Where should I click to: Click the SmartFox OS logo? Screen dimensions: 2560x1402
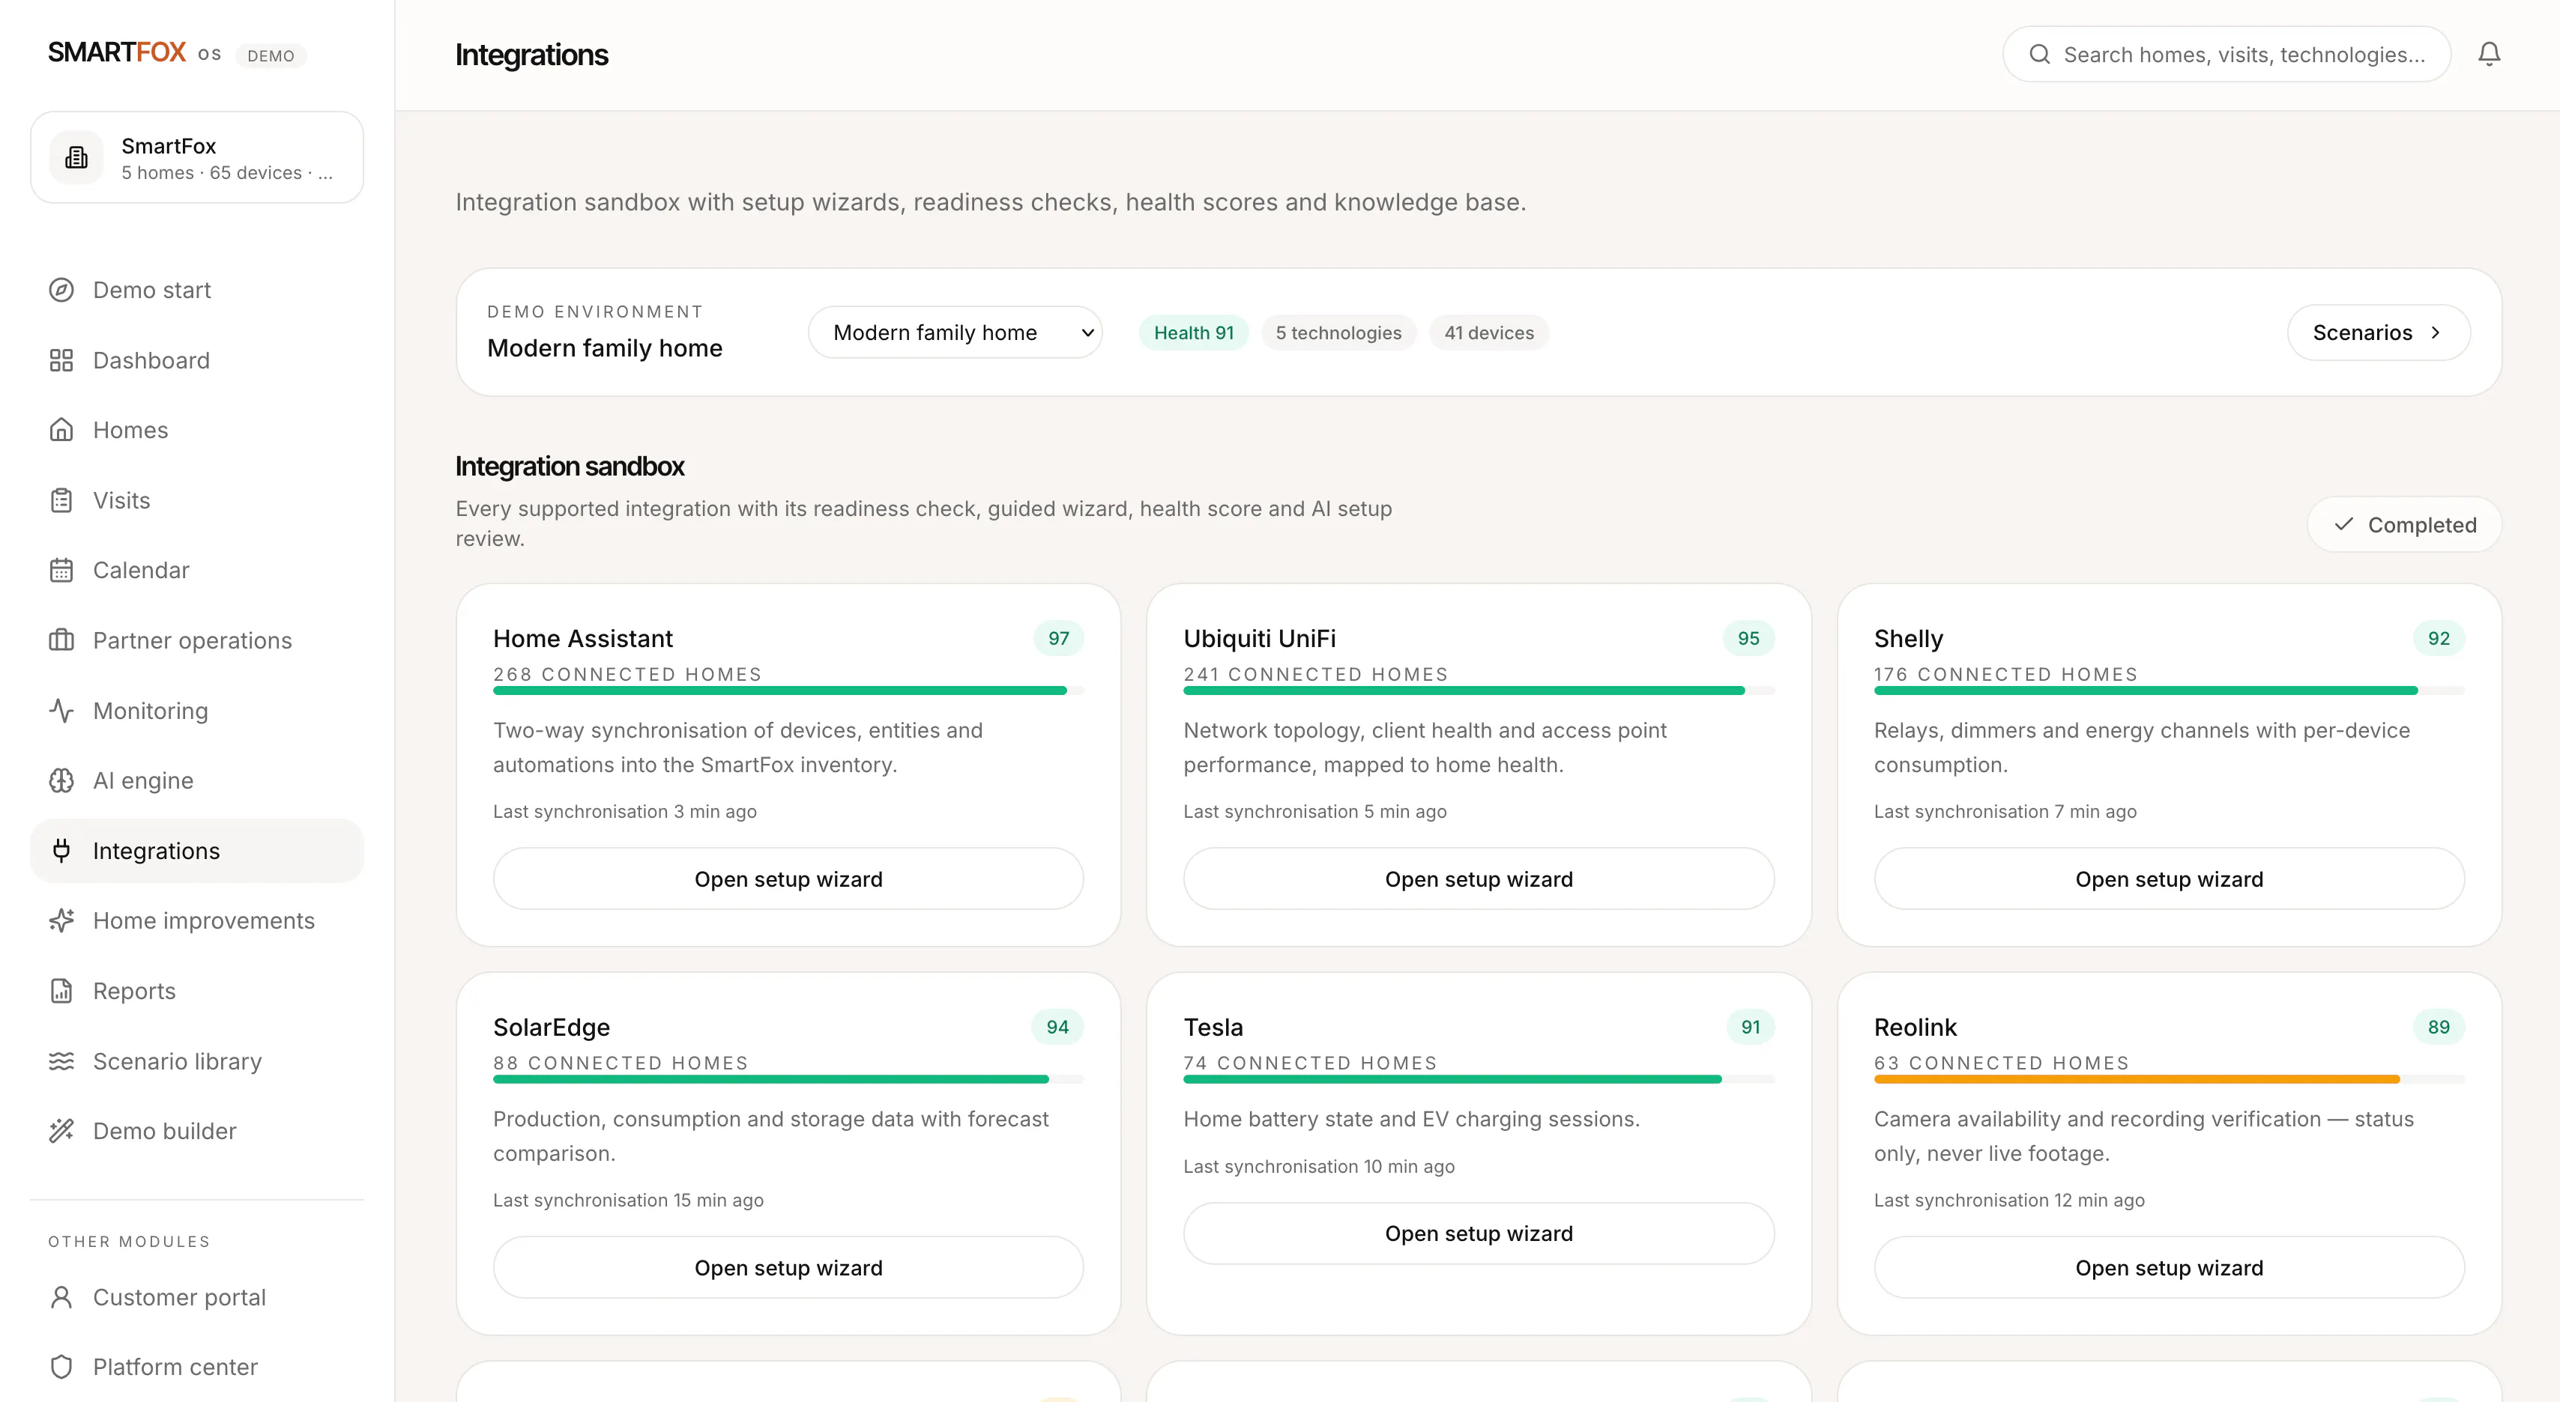pos(134,52)
